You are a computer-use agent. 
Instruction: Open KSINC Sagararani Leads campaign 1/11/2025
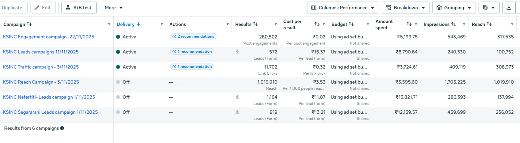point(50,112)
